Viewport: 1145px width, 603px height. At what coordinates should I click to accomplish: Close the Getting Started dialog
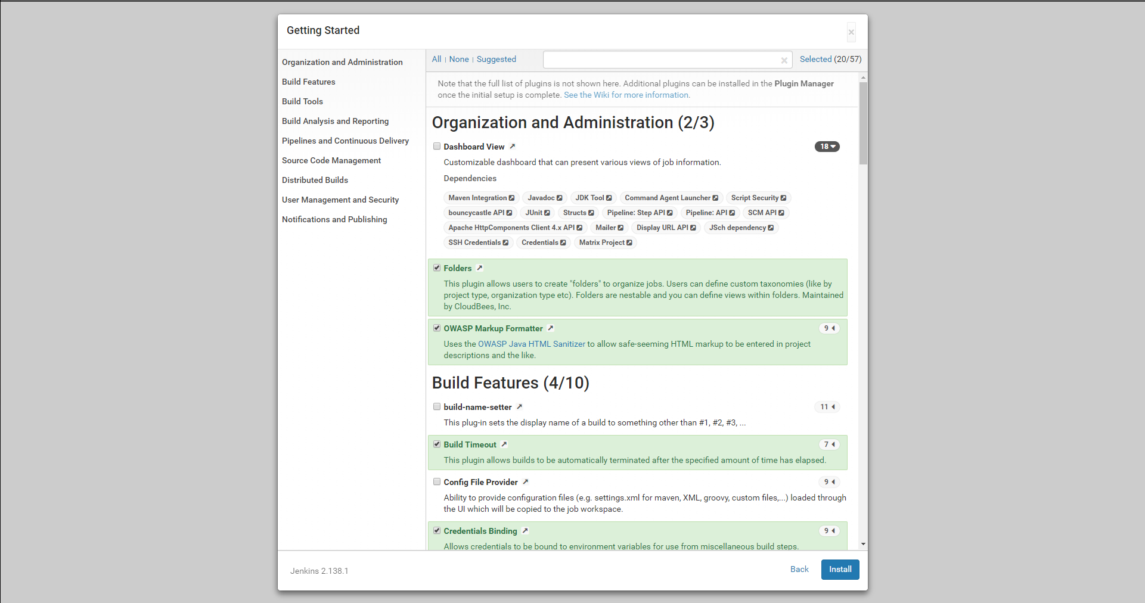pyautogui.click(x=851, y=32)
